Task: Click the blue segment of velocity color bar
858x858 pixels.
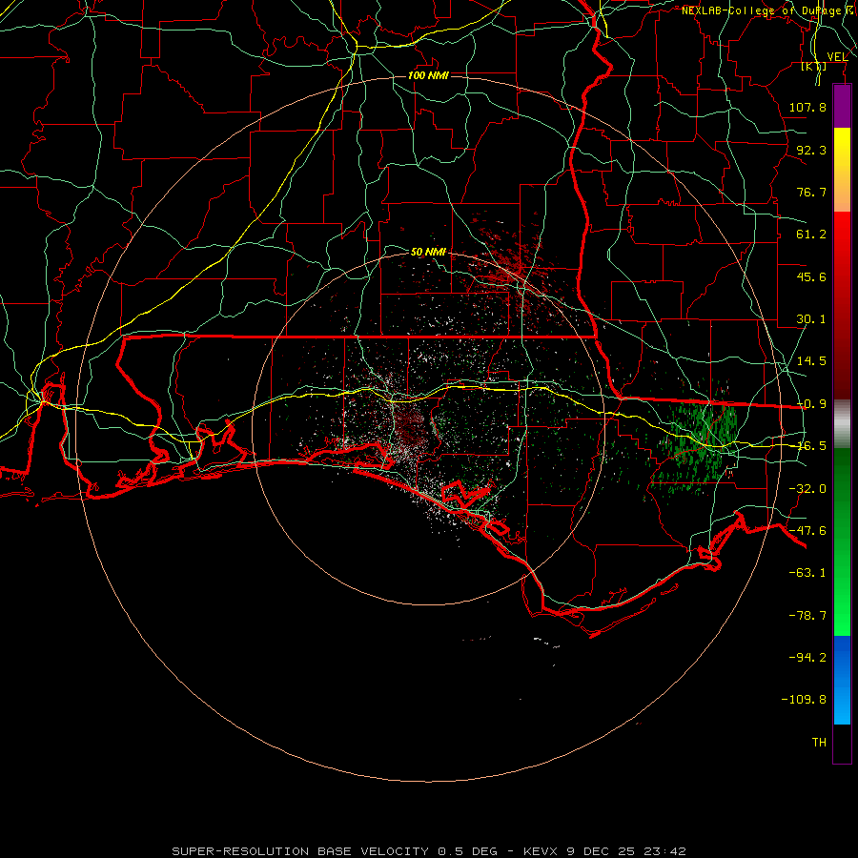Action: [842, 680]
